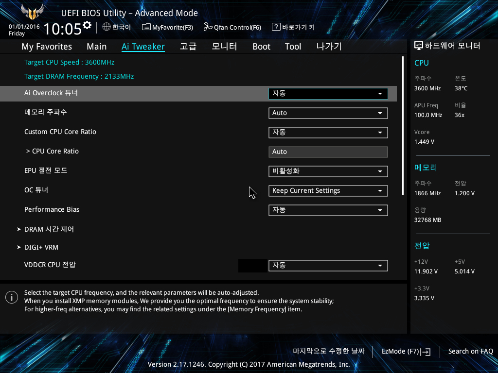The image size is (498, 373).
Task: Select the 메모리 주파수 row label
Action: [45, 112]
